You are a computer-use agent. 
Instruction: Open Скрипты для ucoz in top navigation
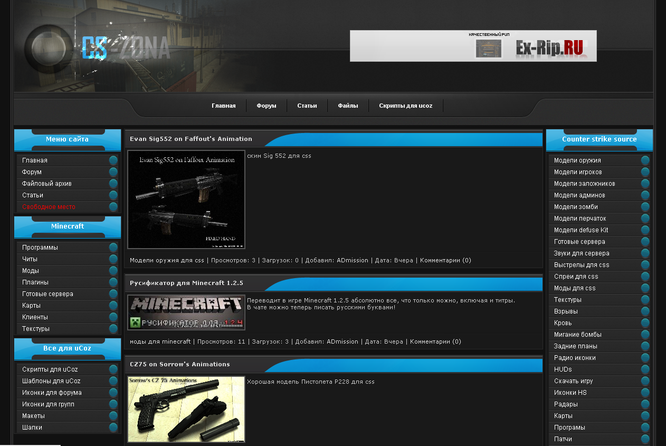pos(406,106)
